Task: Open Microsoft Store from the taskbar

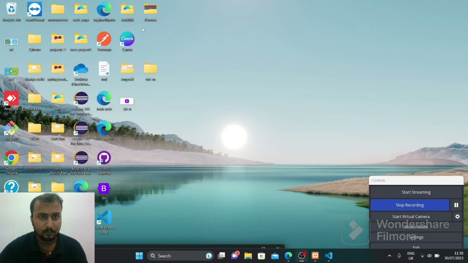Action: (x=261, y=256)
